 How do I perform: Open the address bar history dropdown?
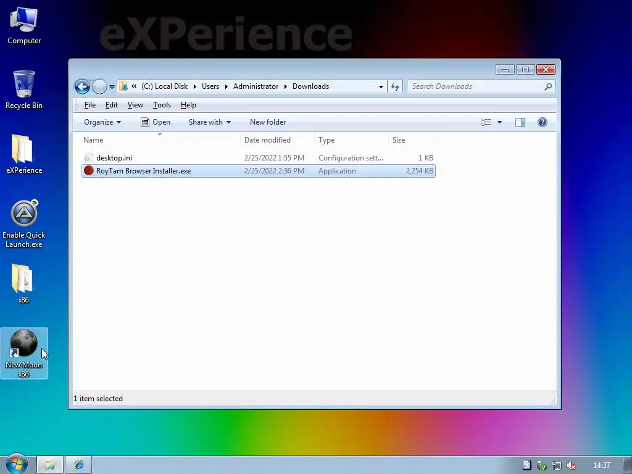(x=381, y=86)
